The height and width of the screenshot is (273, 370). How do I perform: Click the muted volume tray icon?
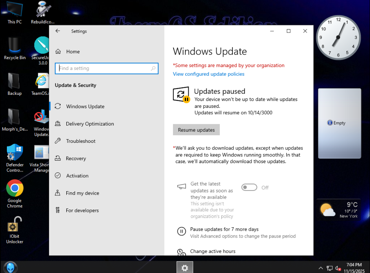338,268
